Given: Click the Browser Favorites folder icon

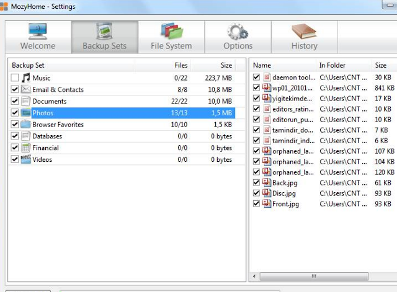Looking at the screenshot, I should pos(26,124).
